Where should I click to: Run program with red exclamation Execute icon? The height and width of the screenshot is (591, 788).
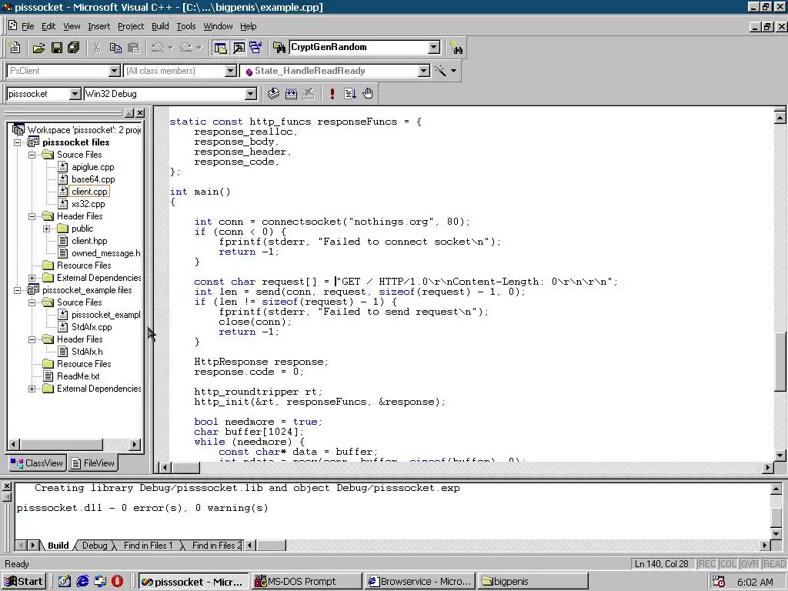pos(332,93)
